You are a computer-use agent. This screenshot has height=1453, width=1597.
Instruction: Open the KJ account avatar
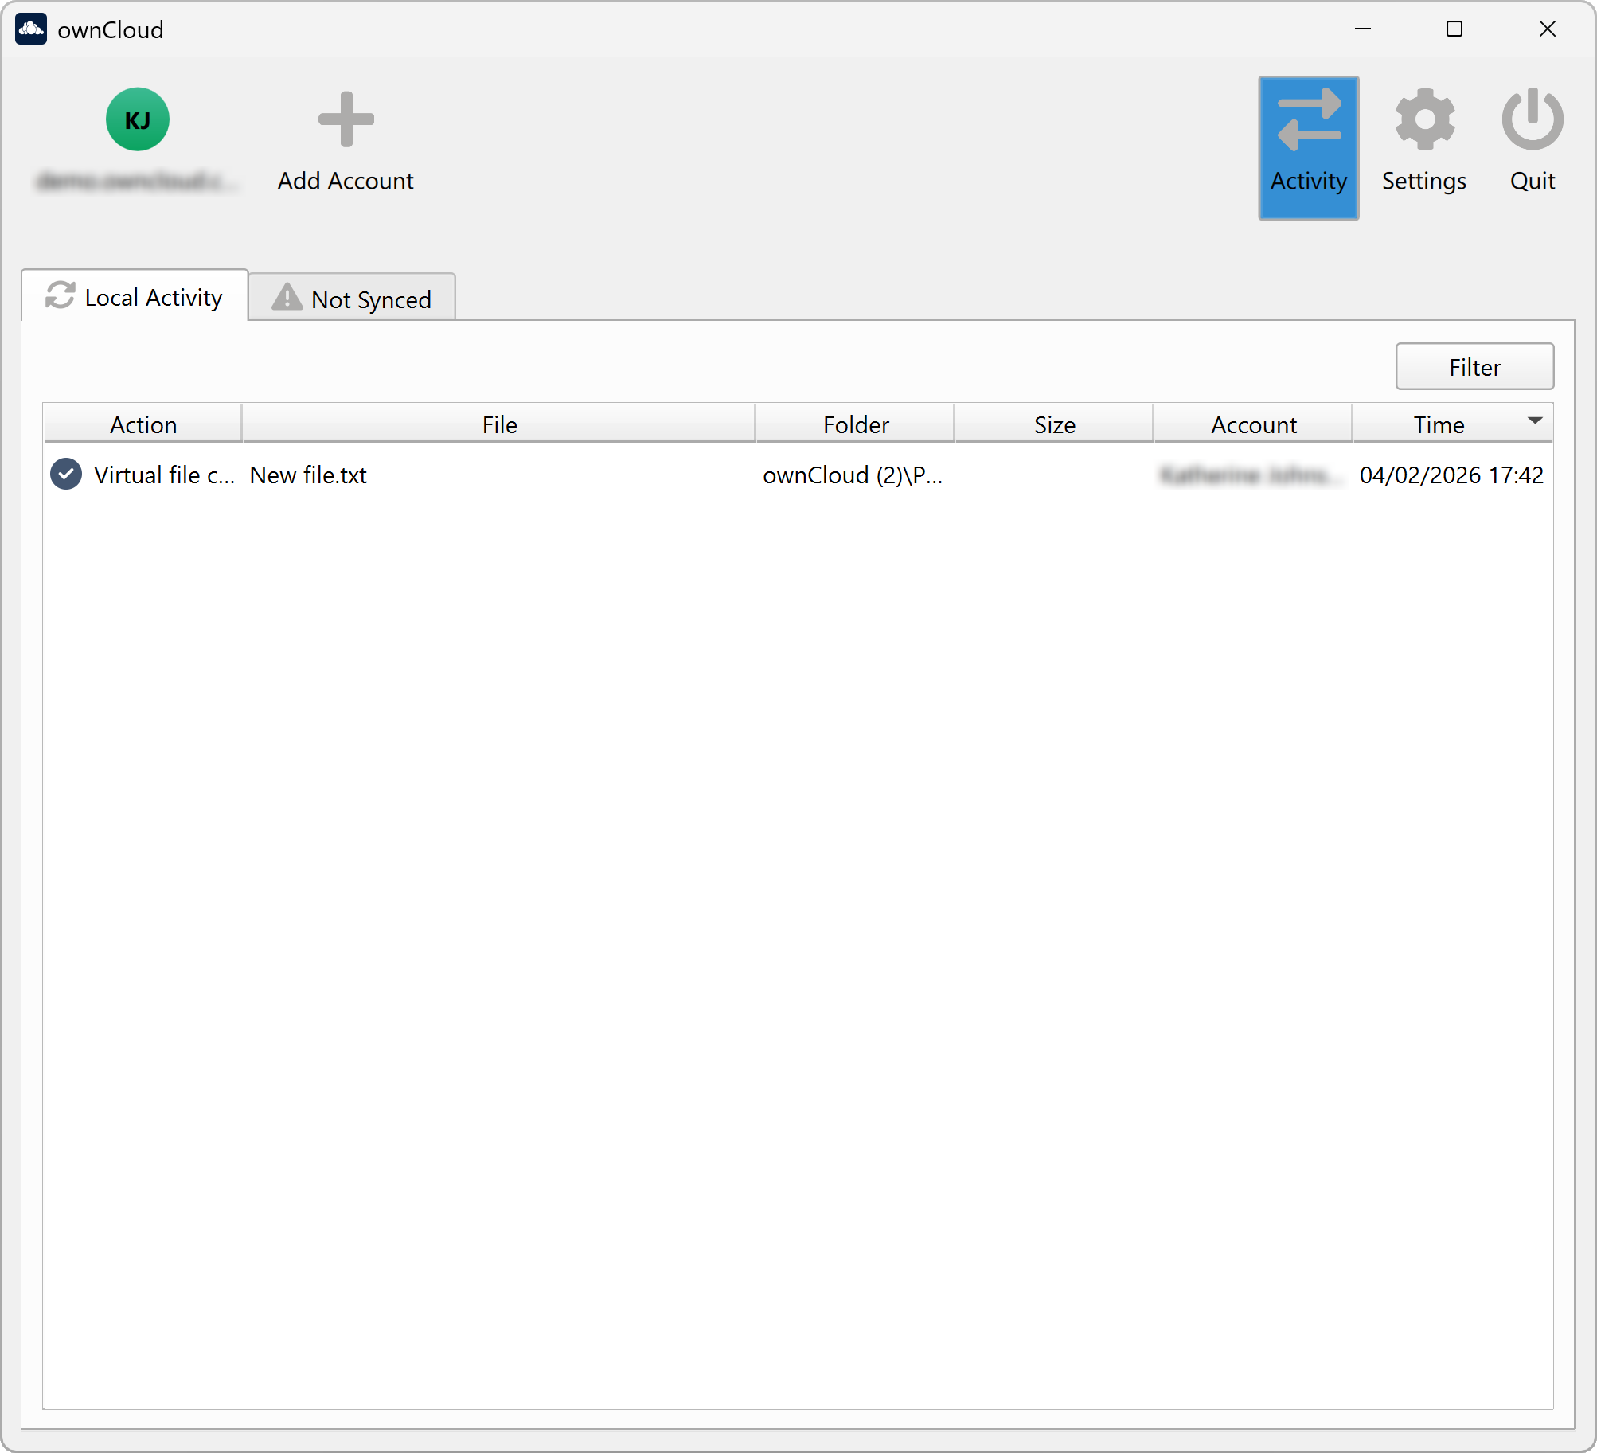(x=138, y=119)
